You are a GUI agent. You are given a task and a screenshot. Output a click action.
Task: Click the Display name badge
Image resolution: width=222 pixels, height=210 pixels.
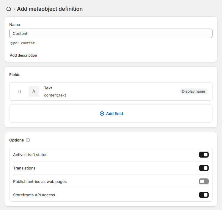pyautogui.click(x=193, y=91)
